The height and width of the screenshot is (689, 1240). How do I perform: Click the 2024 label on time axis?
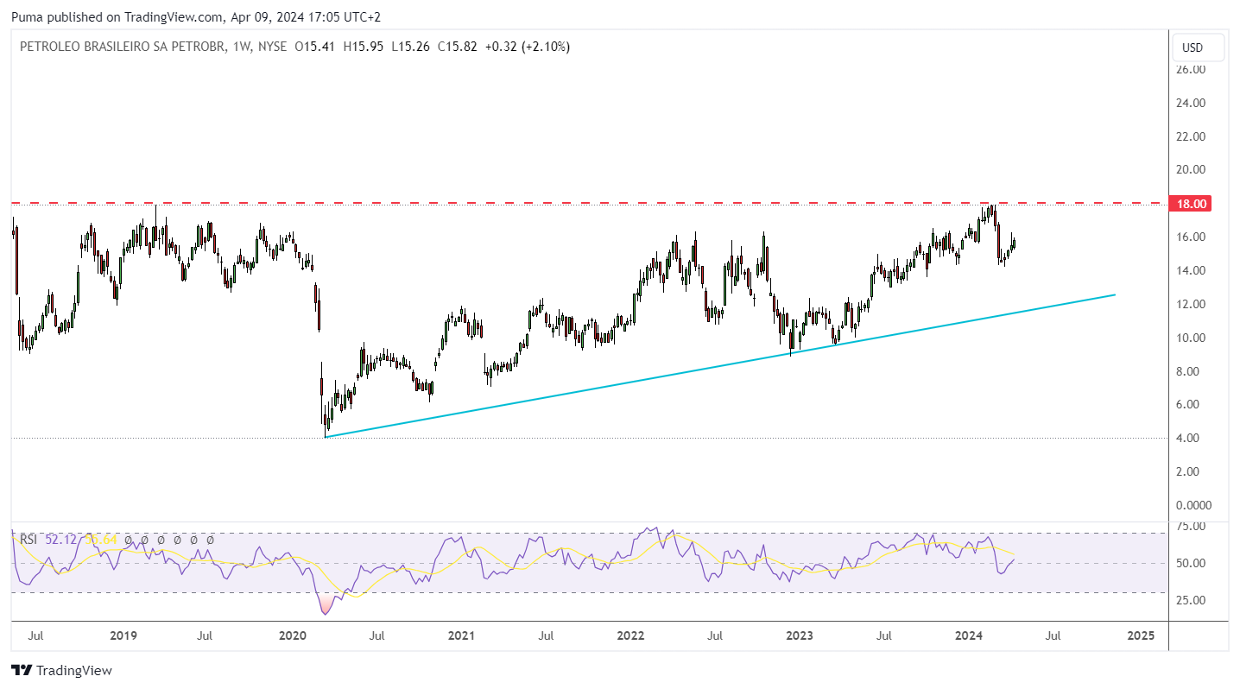970,636
